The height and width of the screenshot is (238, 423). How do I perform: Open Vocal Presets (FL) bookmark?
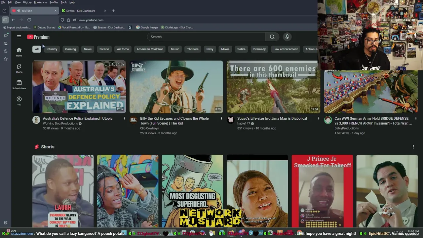[x=74, y=27]
